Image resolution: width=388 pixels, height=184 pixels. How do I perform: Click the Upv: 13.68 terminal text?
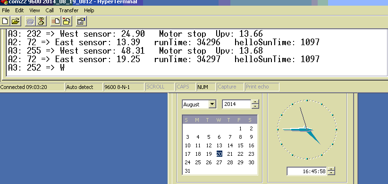239,51
